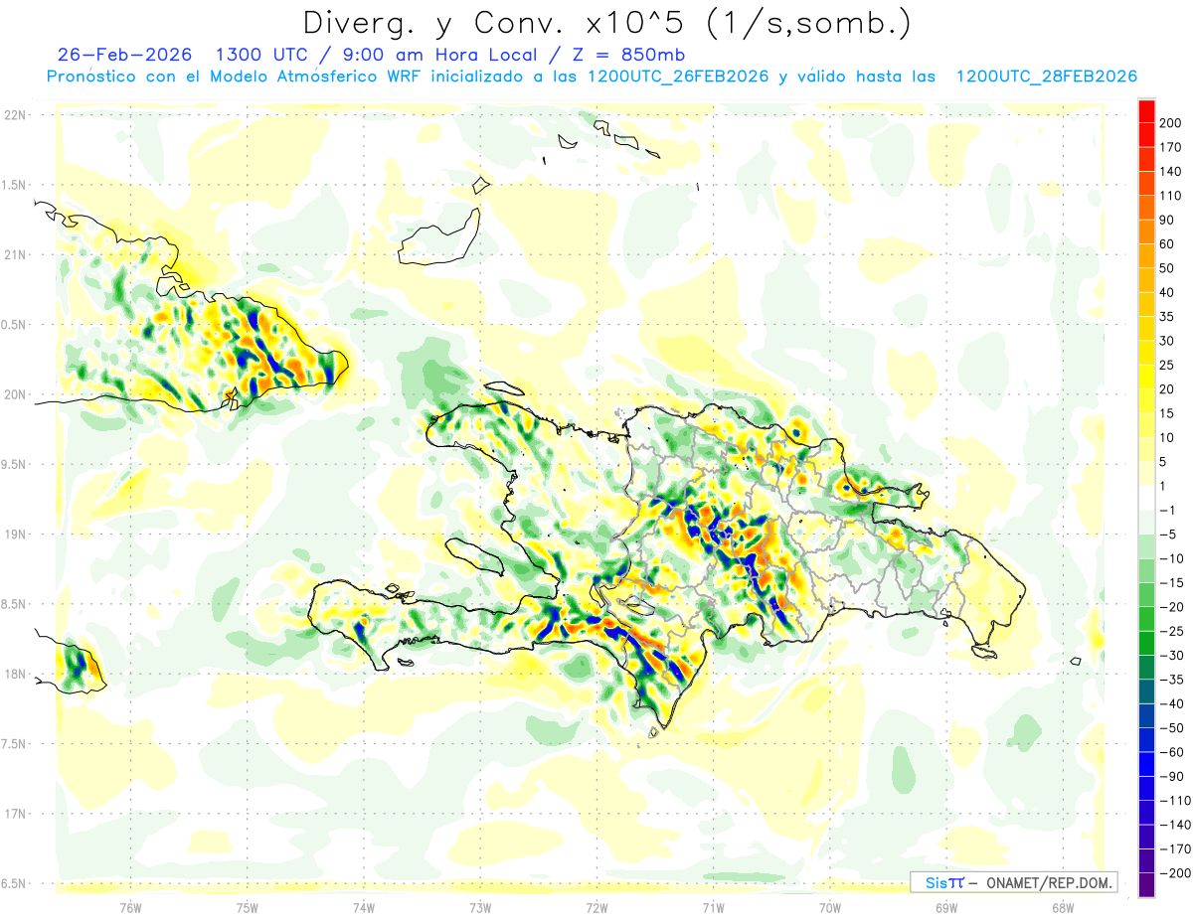This screenshot has height=921, width=1193.
Task: Click the "20N" latitude label
Action: coord(15,394)
